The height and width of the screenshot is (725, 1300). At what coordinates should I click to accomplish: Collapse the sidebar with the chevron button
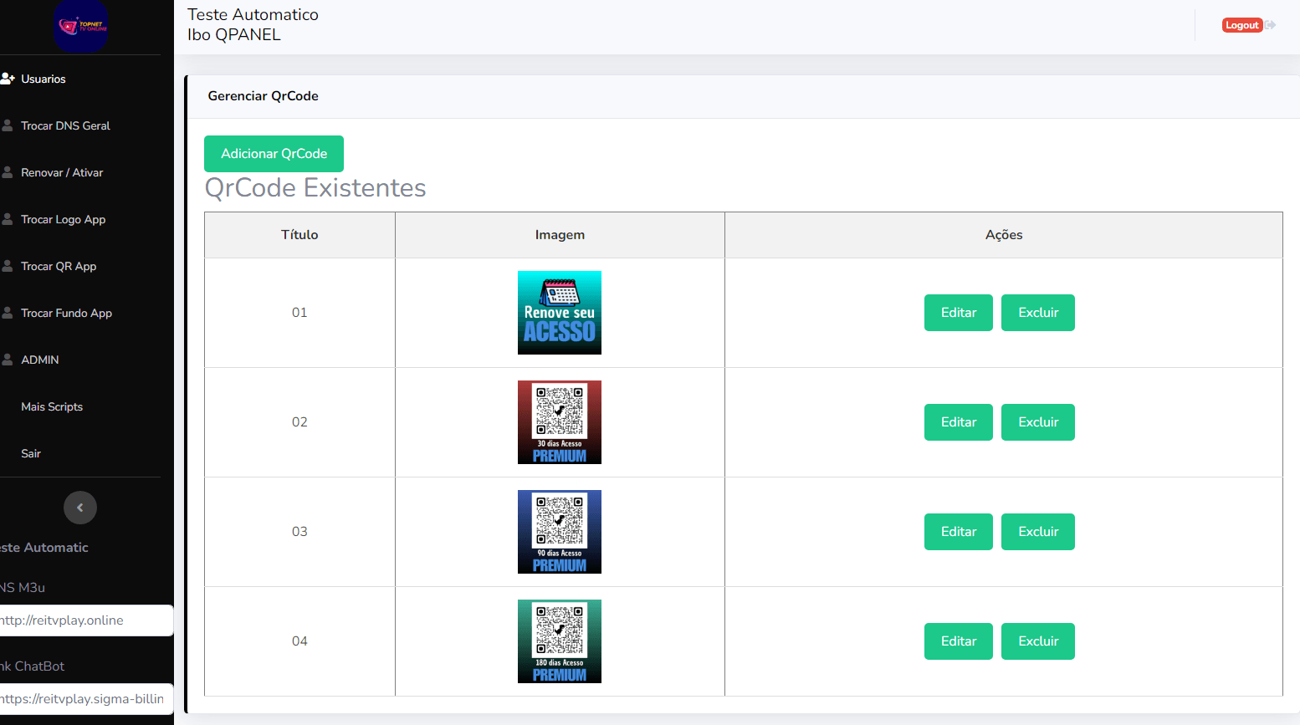[80, 508]
